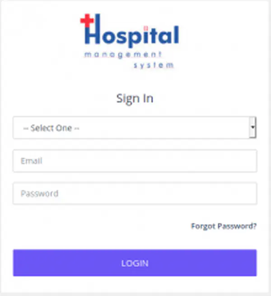Click the purple LOGIN button
Screen dimensions: 271x296
[x=135, y=263]
